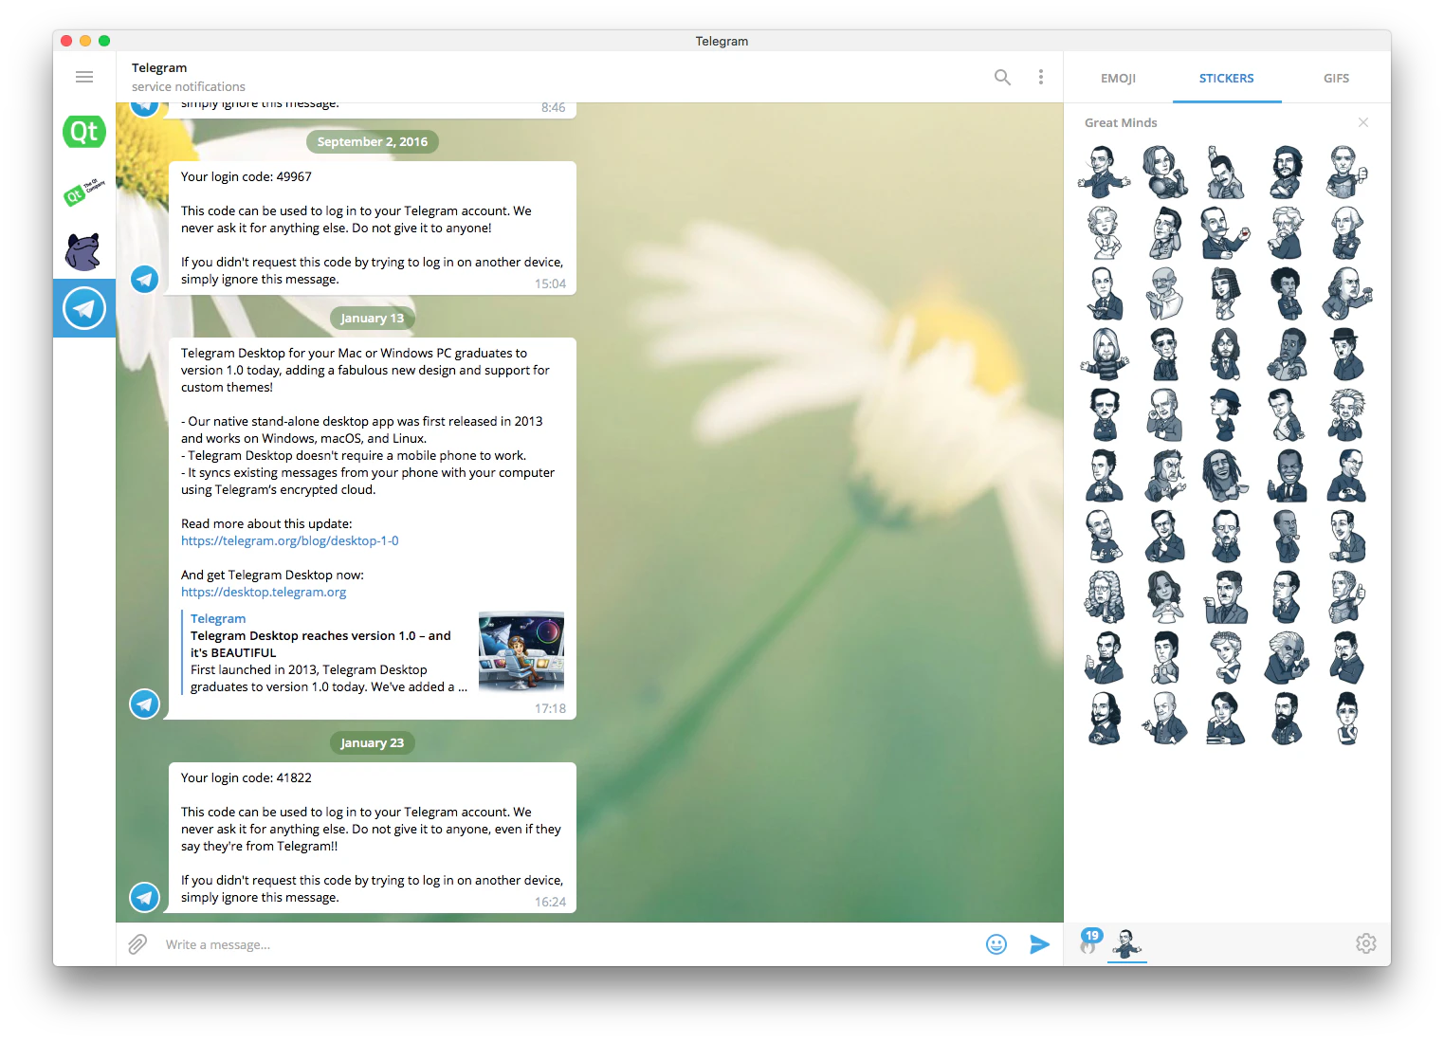Click the Write a message input field
The height and width of the screenshot is (1042, 1444).
tap(569, 944)
